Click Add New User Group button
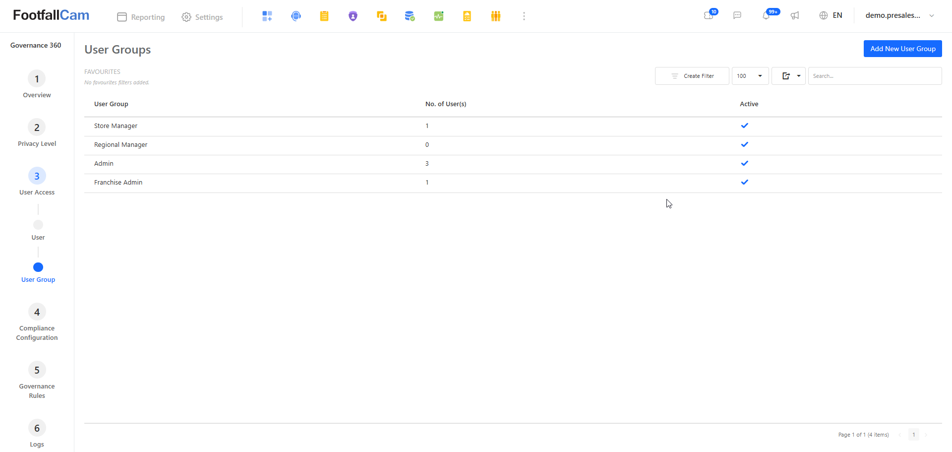Screen dimensions: 952x452 click(x=902, y=49)
